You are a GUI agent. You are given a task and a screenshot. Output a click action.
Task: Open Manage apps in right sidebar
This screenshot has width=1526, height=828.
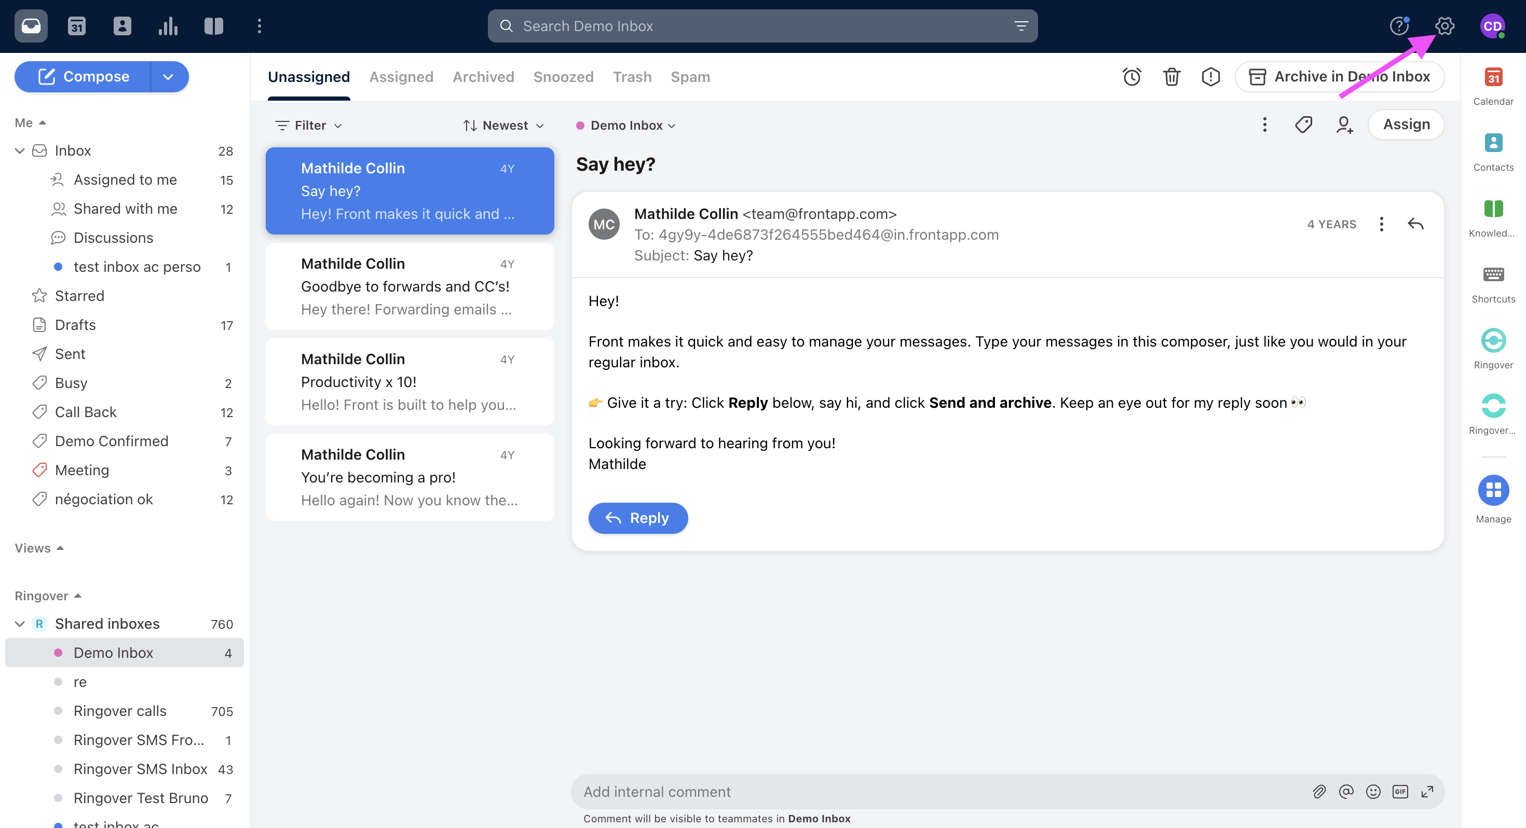tap(1493, 499)
